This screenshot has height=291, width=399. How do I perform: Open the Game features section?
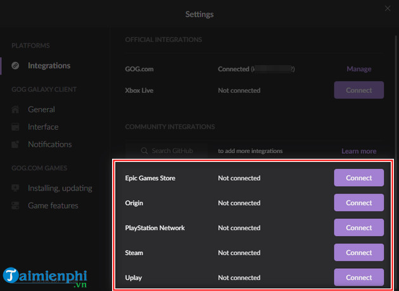tap(53, 206)
